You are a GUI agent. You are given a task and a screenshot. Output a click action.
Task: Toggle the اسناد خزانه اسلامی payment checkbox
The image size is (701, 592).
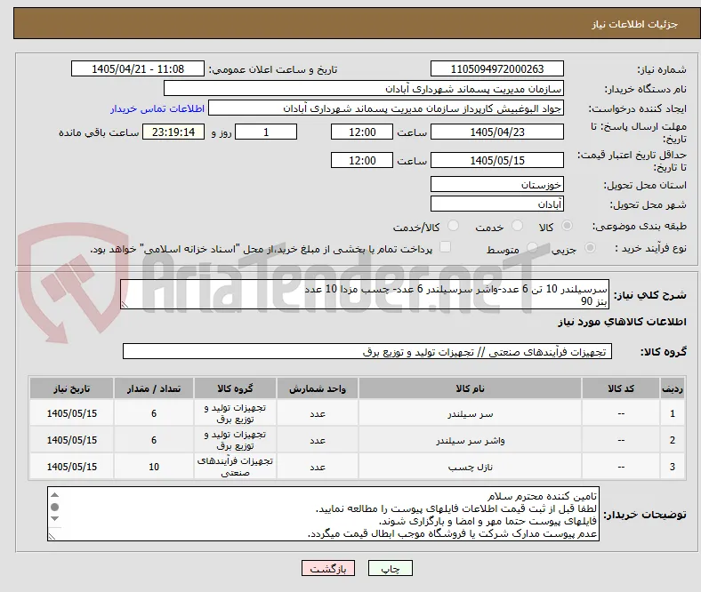point(446,247)
